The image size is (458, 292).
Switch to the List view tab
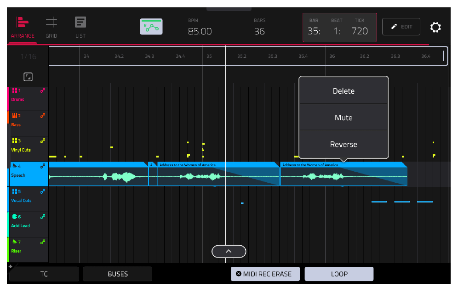(80, 28)
